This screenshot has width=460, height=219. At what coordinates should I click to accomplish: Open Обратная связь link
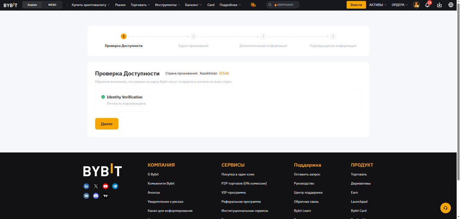pyautogui.click(x=306, y=201)
